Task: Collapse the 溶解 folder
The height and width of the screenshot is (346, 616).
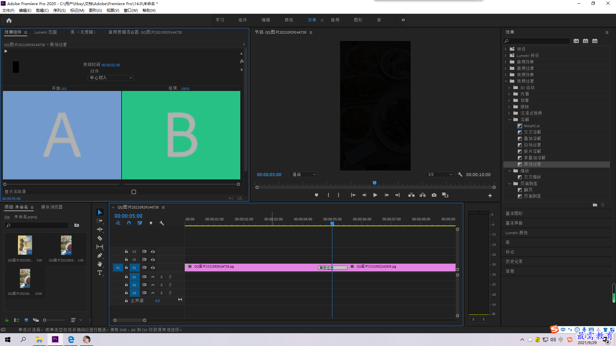Action: pos(509,119)
